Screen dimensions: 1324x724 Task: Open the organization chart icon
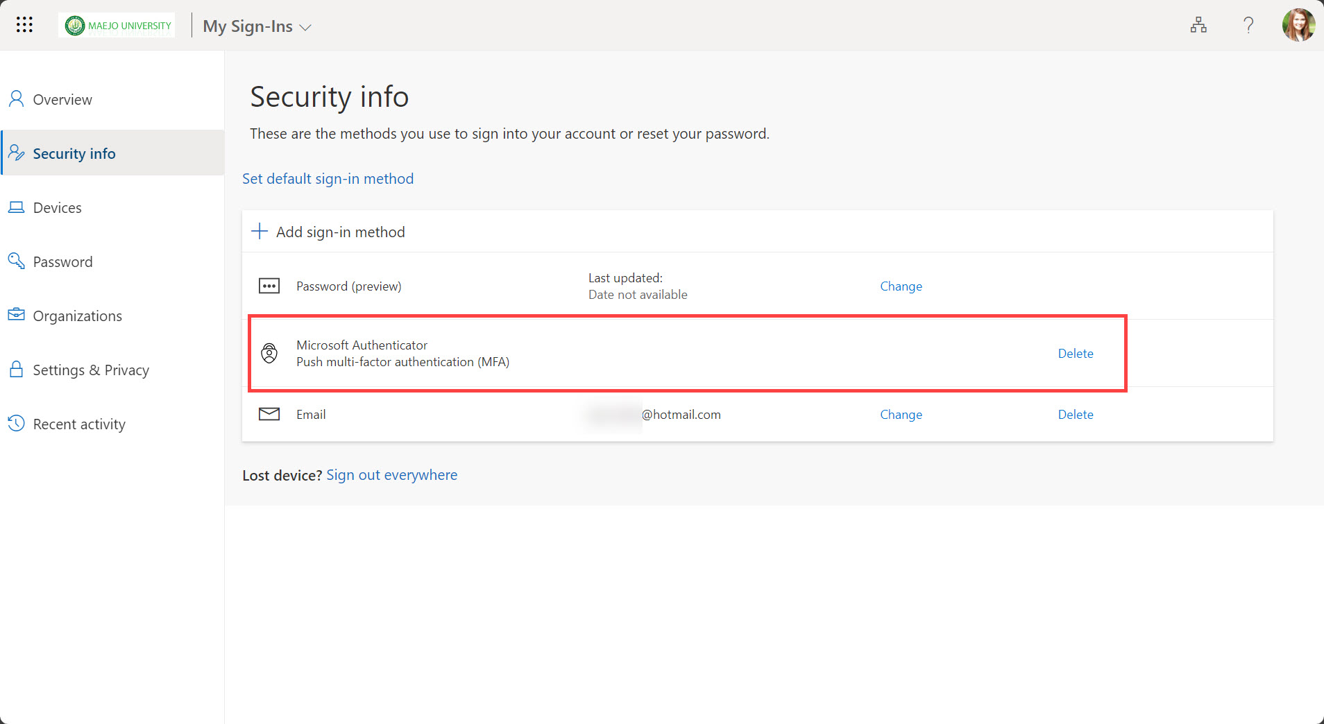[1198, 26]
